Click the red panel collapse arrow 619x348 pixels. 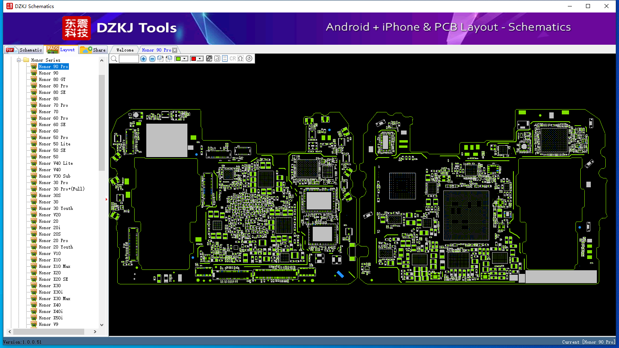point(107,199)
